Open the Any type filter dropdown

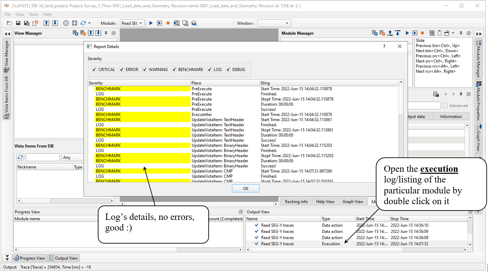(x=72, y=157)
